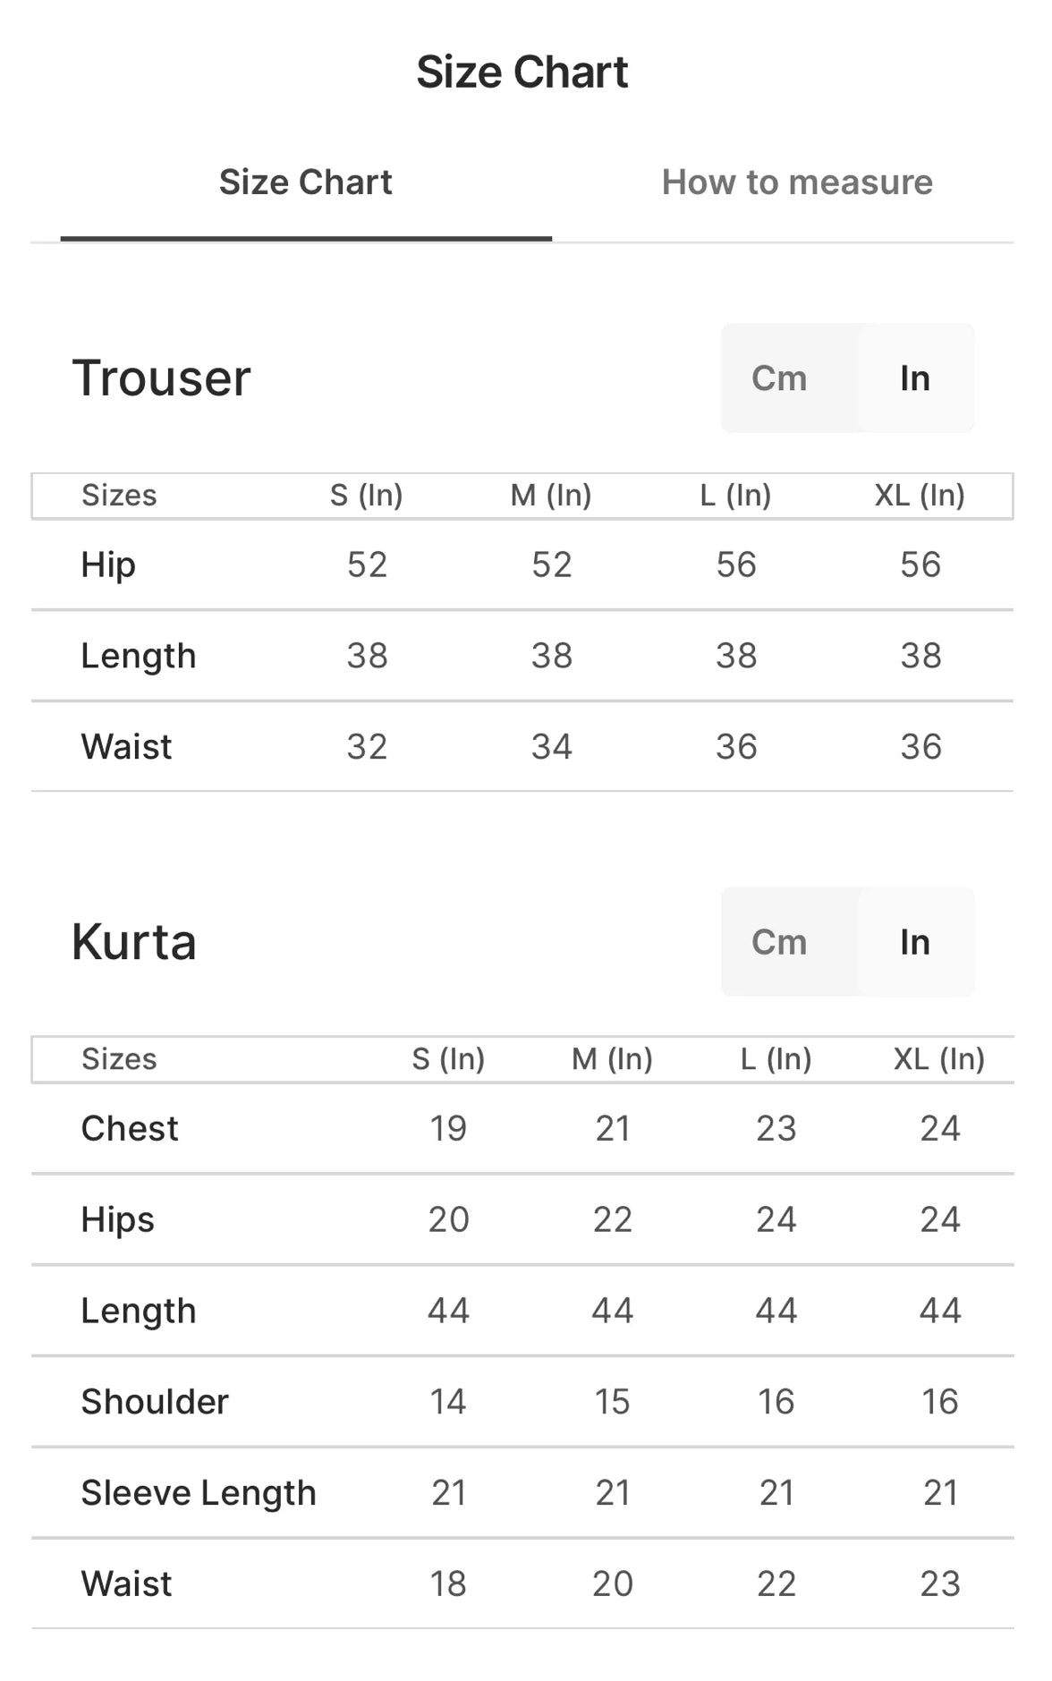Viewport: 1052px width, 1681px height.
Task: Select the Trouser Hip row label
Action: pyautogui.click(x=108, y=565)
